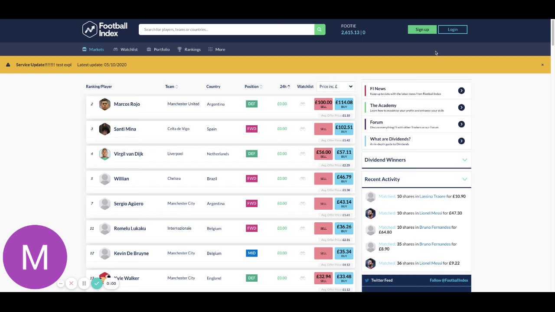Buy Sergio Agüero at £43.14
555x312 pixels.
(x=344, y=203)
